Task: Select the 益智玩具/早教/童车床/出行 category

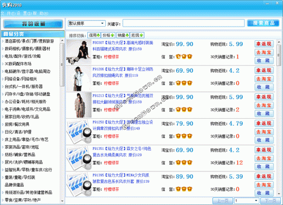Action: pyautogui.click(x=28, y=170)
